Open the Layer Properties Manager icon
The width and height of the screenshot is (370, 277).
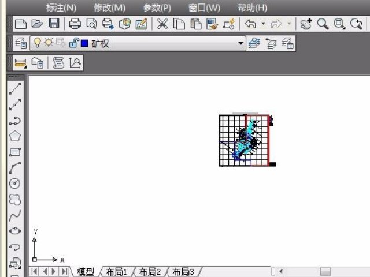point(20,43)
